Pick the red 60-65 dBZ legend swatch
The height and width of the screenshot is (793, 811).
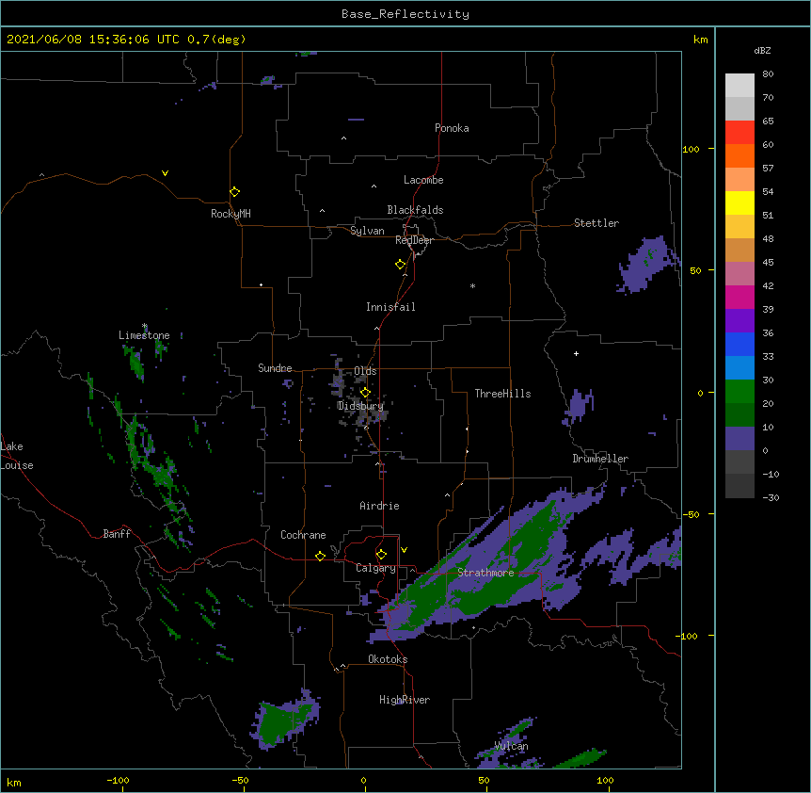click(x=739, y=133)
